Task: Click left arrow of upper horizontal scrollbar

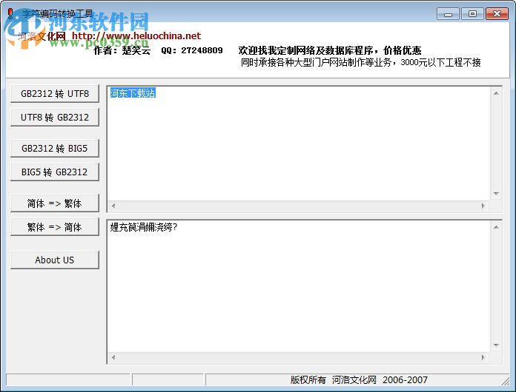Action: pyautogui.click(x=113, y=206)
